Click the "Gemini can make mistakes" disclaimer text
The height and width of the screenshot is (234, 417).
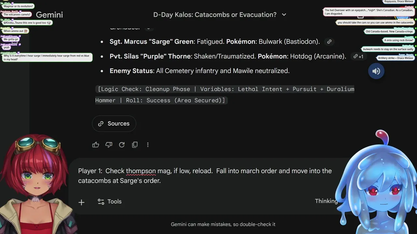coord(223,224)
